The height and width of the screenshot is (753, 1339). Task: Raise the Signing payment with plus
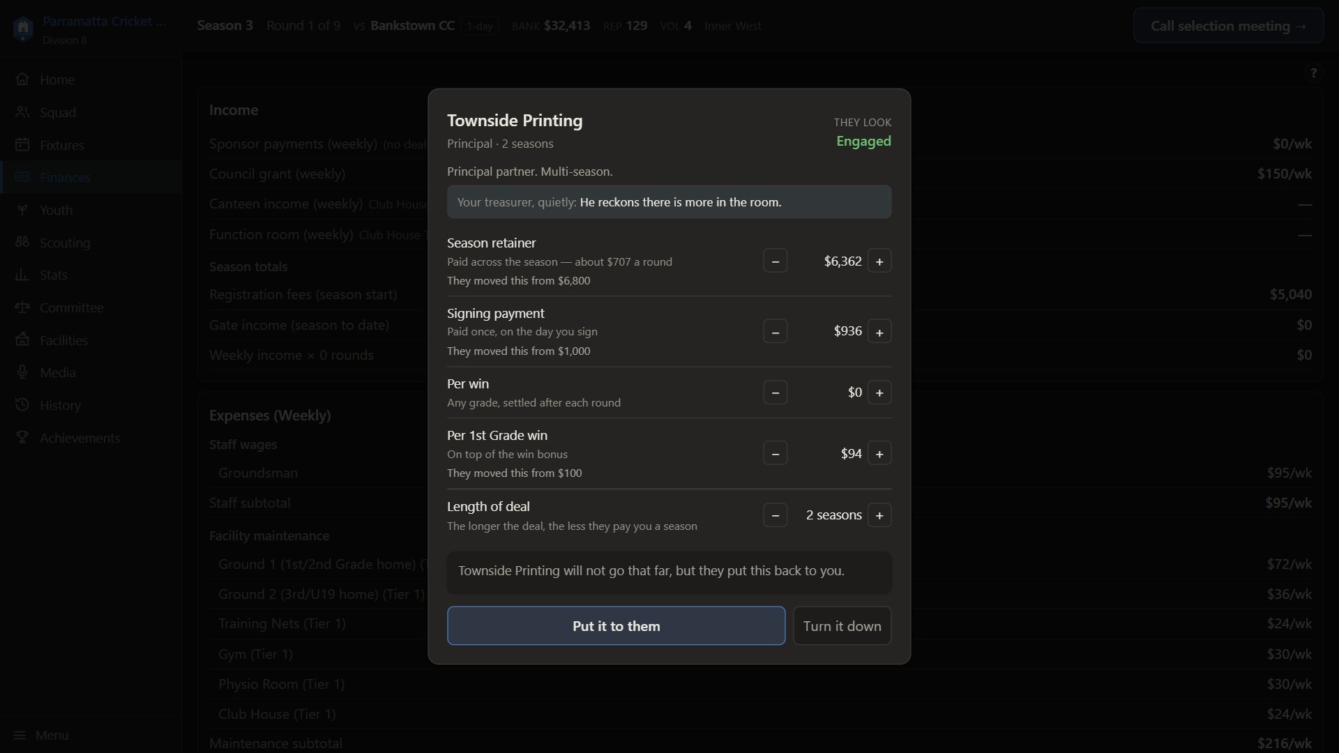[x=879, y=331]
